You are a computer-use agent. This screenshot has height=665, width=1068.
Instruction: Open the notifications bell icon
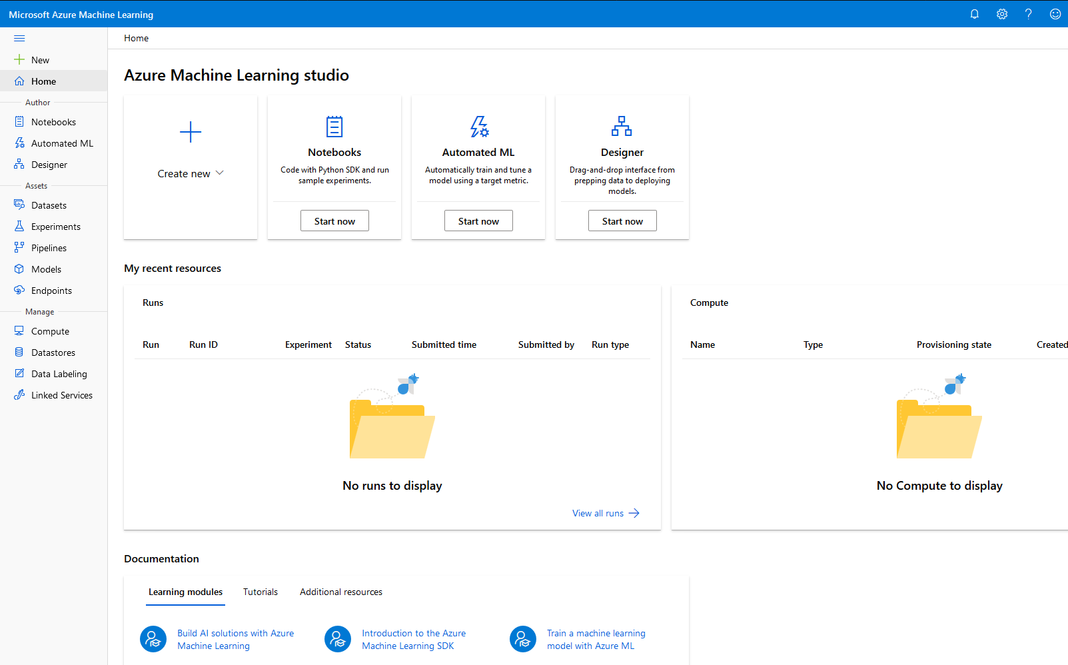click(975, 14)
